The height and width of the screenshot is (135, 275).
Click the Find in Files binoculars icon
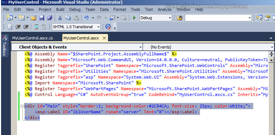click(x=179, y=18)
